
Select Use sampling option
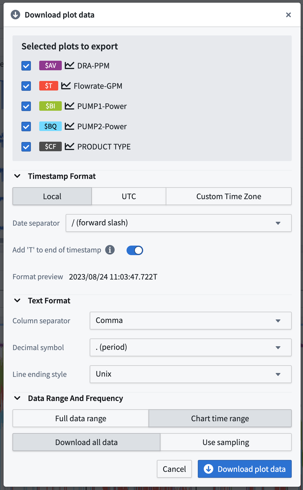point(226,442)
